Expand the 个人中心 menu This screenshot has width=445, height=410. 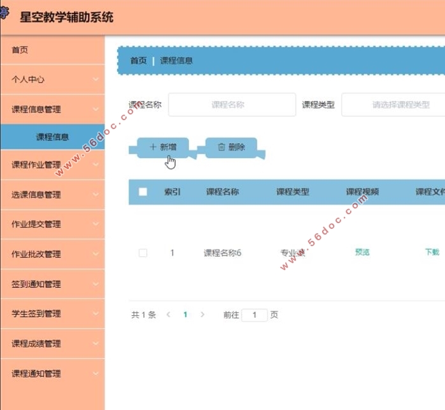(52, 79)
